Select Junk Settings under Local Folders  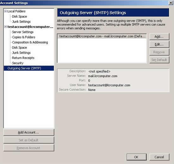(21, 22)
